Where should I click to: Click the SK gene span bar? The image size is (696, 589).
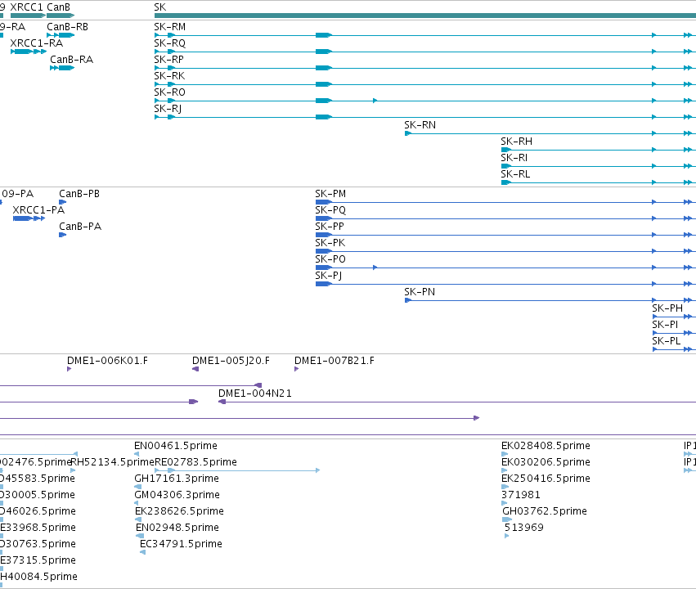click(425, 16)
